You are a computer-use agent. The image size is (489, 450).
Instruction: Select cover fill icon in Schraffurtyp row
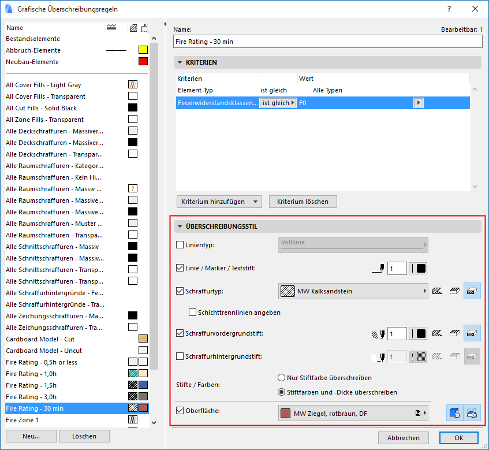point(455,291)
